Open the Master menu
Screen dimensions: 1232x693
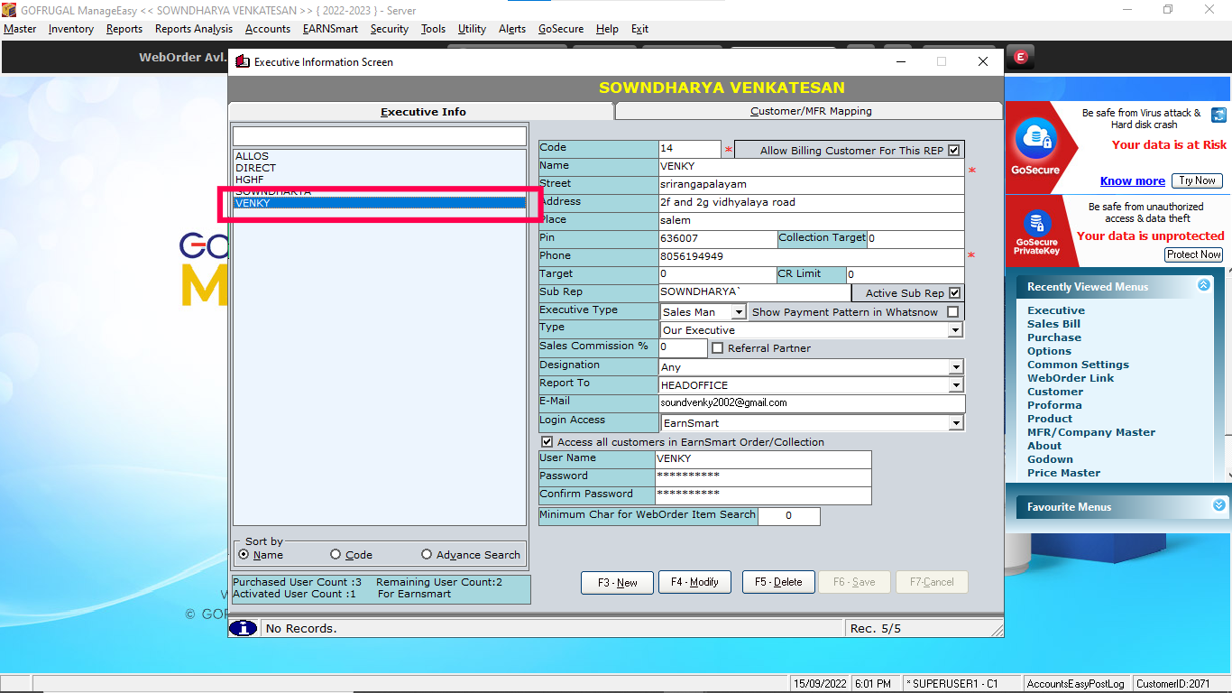[x=20, y=29]
